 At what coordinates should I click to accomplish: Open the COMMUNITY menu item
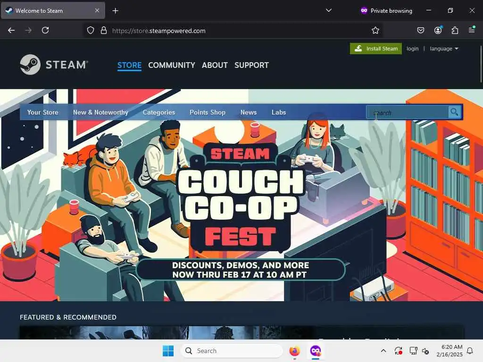point(172,65)
